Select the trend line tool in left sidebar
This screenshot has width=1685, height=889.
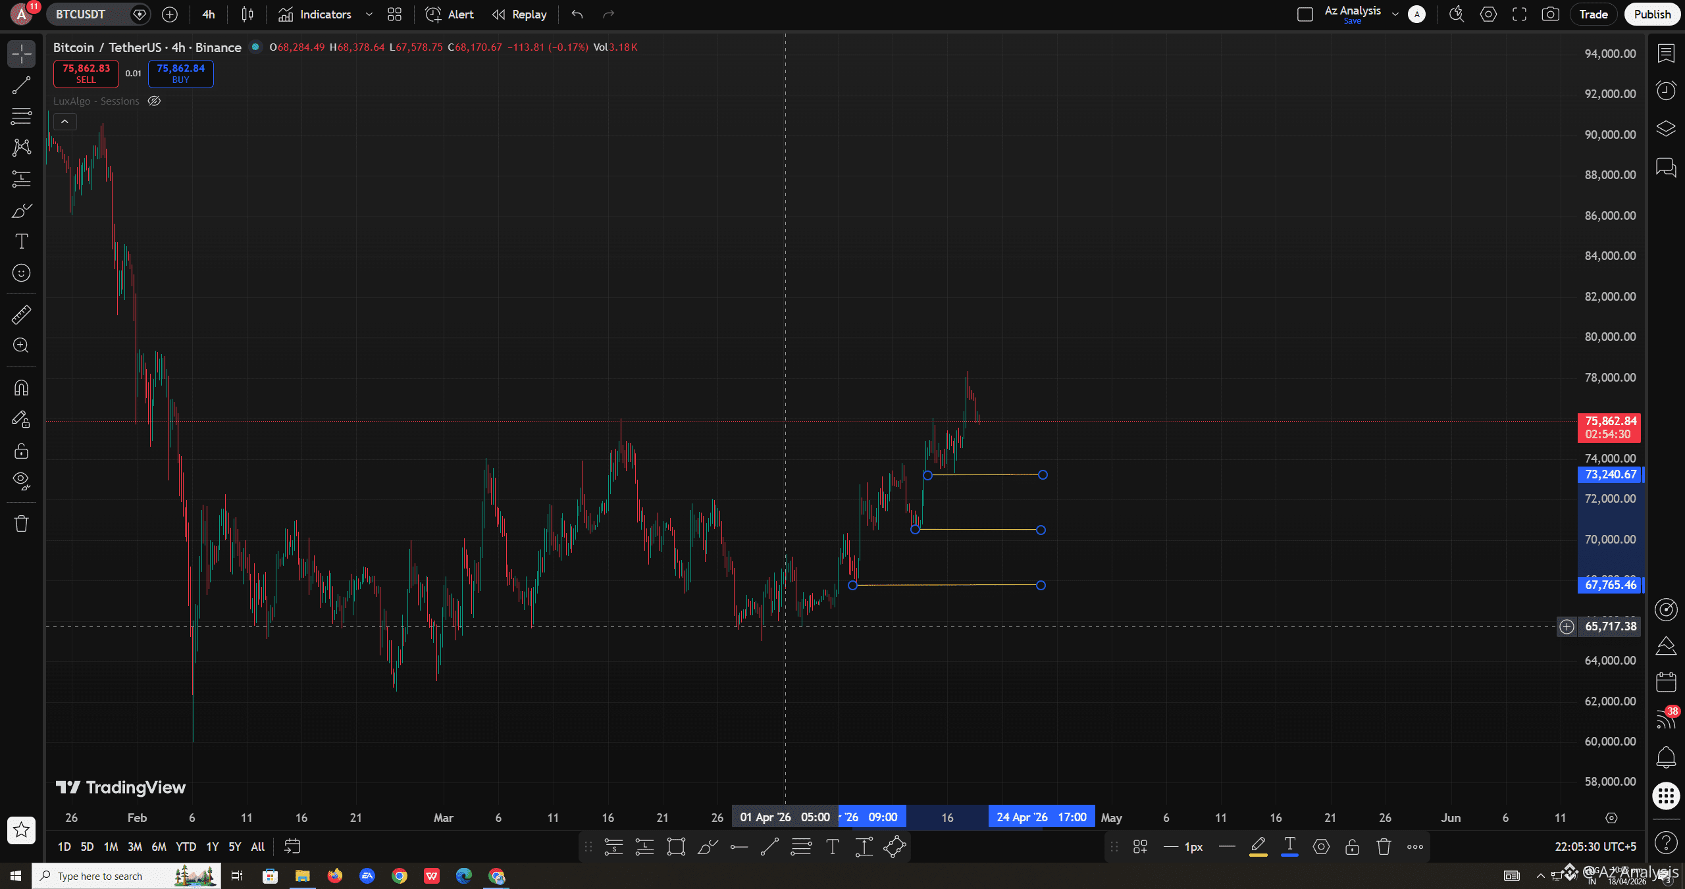21,85
